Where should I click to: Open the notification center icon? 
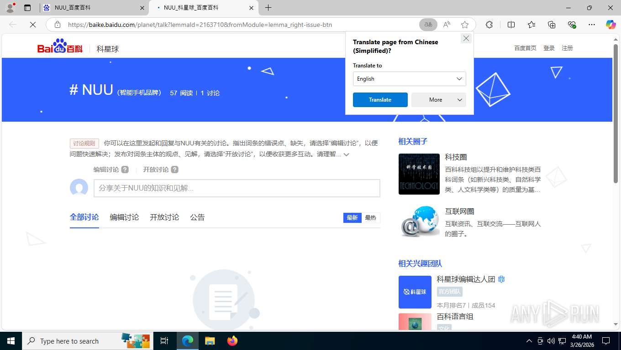[606, 341]
